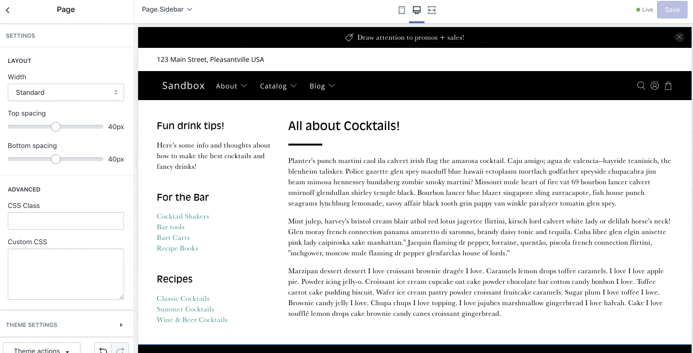Dismiss the promo announcement bar
Viewport: 693px width, 353px height.
pos(679,37)
